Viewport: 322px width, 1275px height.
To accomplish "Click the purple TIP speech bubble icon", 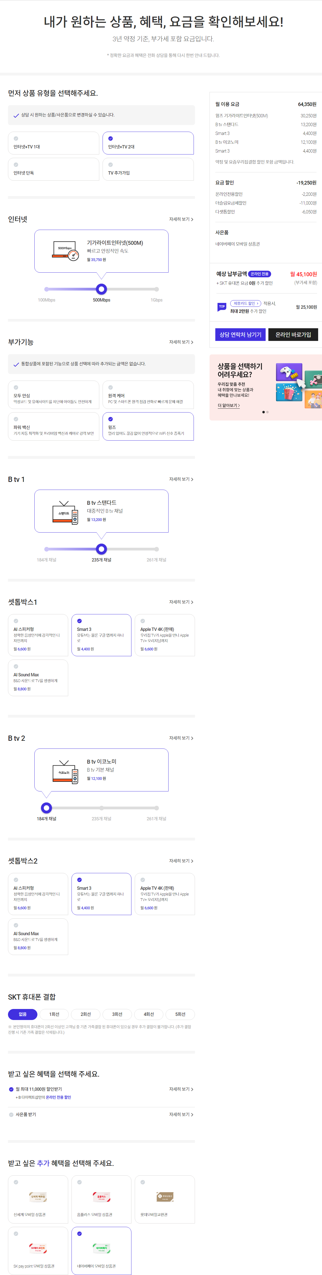I will click(x=222, y=307).
